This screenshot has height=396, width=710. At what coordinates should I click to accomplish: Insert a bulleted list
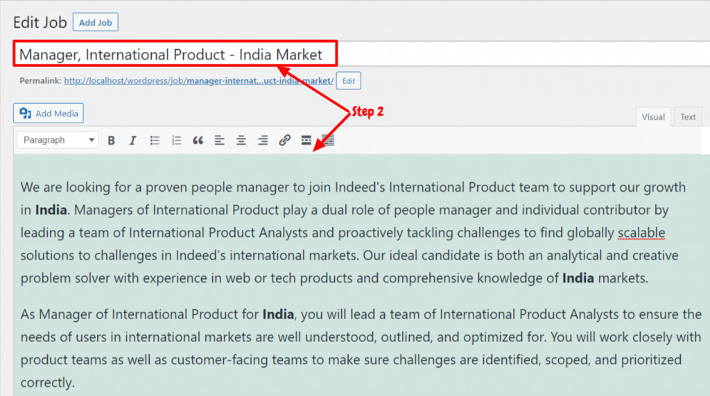coord(155,141)
